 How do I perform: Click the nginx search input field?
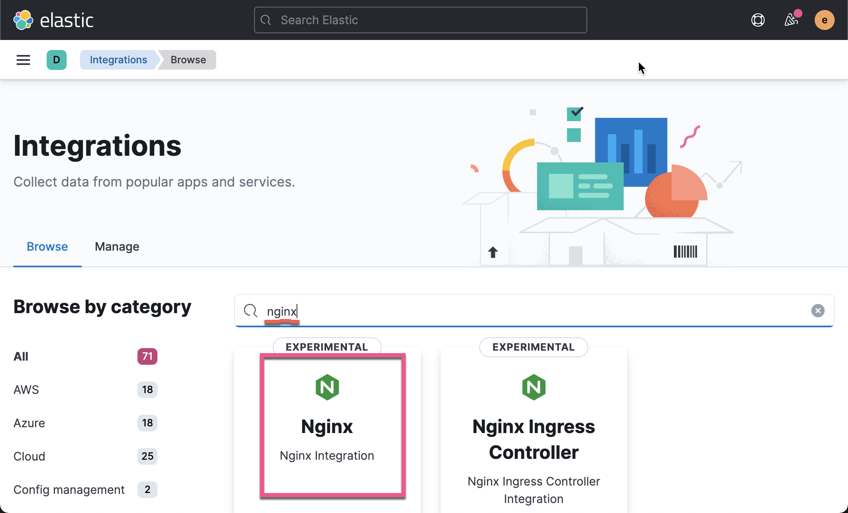coord(534,311)
